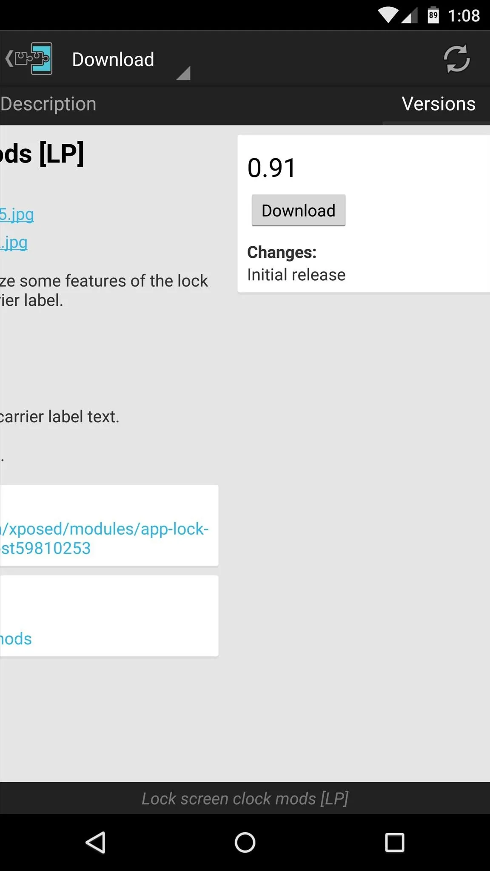Open the xposed/modules/app-lock link
The width and height of the screenshot is (490, 871).
pyautogui.click(x=105, y=538)
